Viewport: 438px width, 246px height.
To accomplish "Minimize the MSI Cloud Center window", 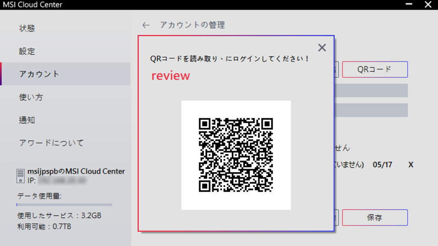I will click(409, 4).
